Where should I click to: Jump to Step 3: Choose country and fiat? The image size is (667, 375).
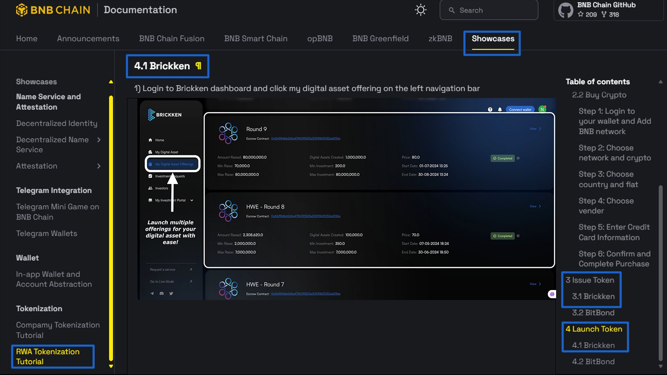pos(608,179)
